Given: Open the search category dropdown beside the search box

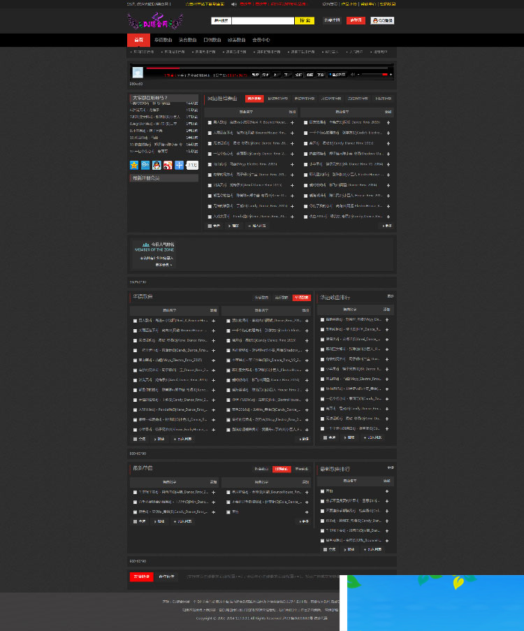Looking at the screenshot, I should click(x=222, y=21).
